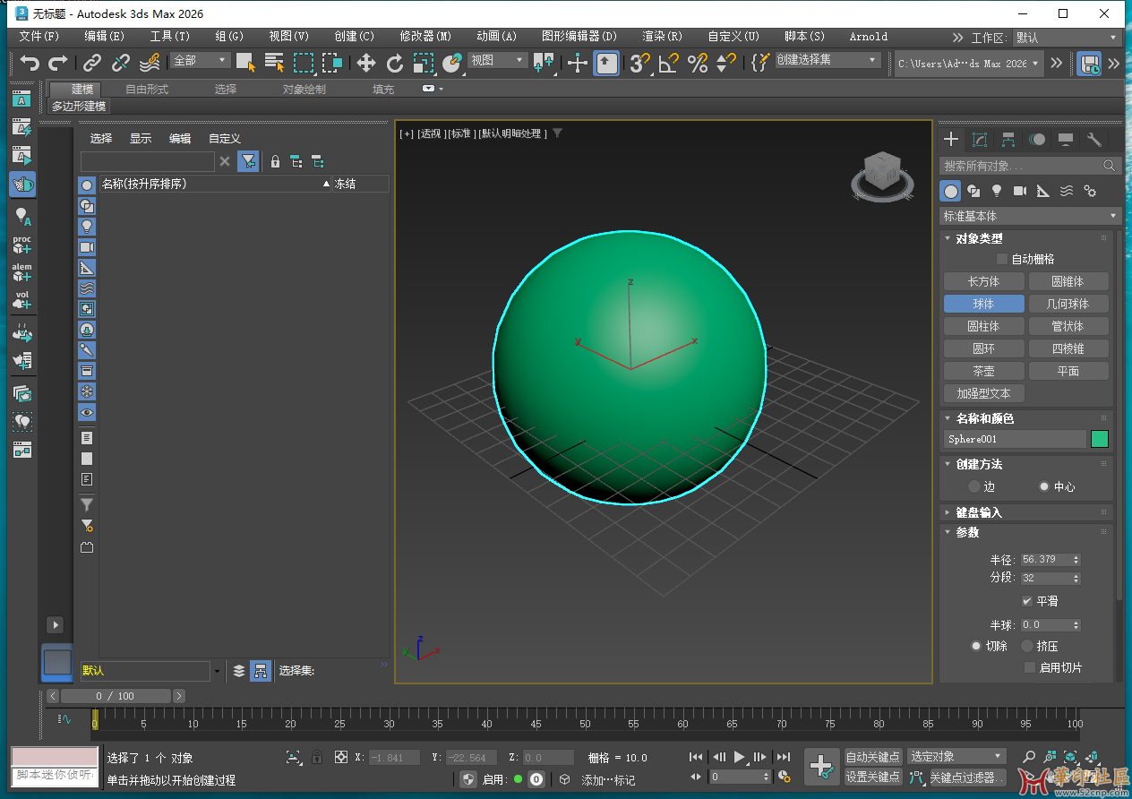This screenshot has width=1132, height=799.
Task: Switch to the 自由形式 ribbon tab
Action: (147, 89)
